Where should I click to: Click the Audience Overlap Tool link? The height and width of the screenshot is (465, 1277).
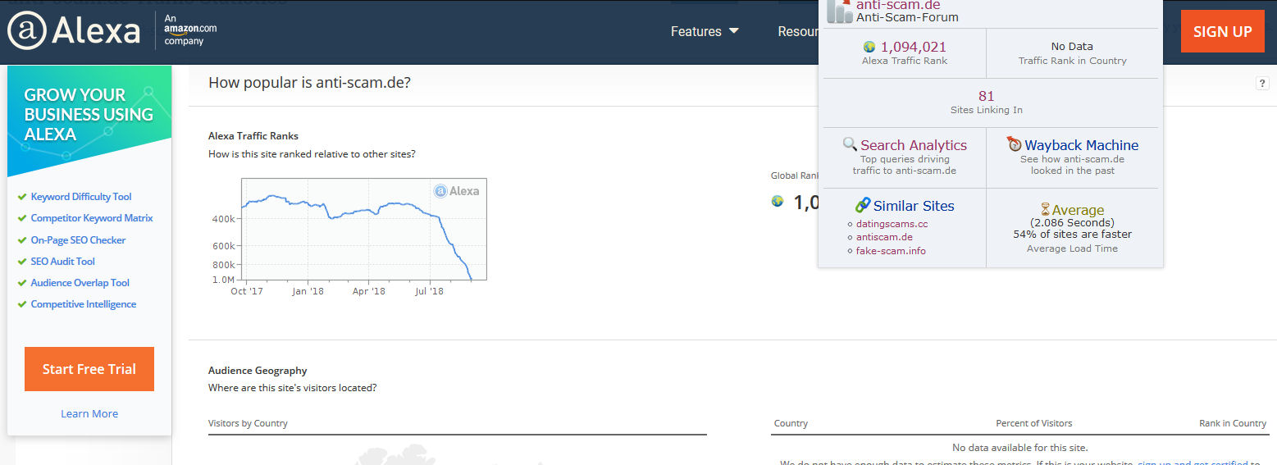(80, 283)
